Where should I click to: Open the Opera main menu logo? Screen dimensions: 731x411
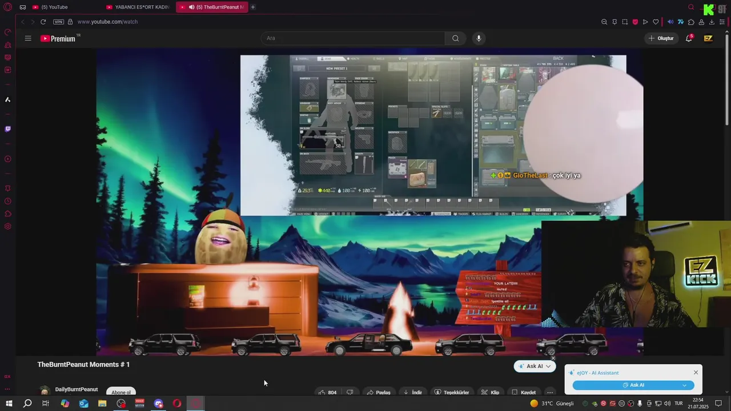pos(7,7)
